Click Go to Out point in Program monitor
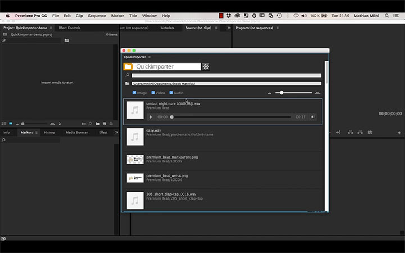This screenshot has height=253, width=405. point(338,132)
